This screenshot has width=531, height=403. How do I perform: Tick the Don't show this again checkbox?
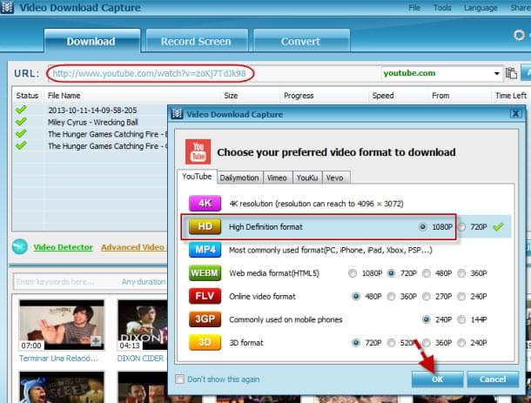180,379
